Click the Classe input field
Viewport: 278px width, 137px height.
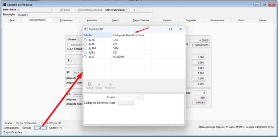[79, 39]
